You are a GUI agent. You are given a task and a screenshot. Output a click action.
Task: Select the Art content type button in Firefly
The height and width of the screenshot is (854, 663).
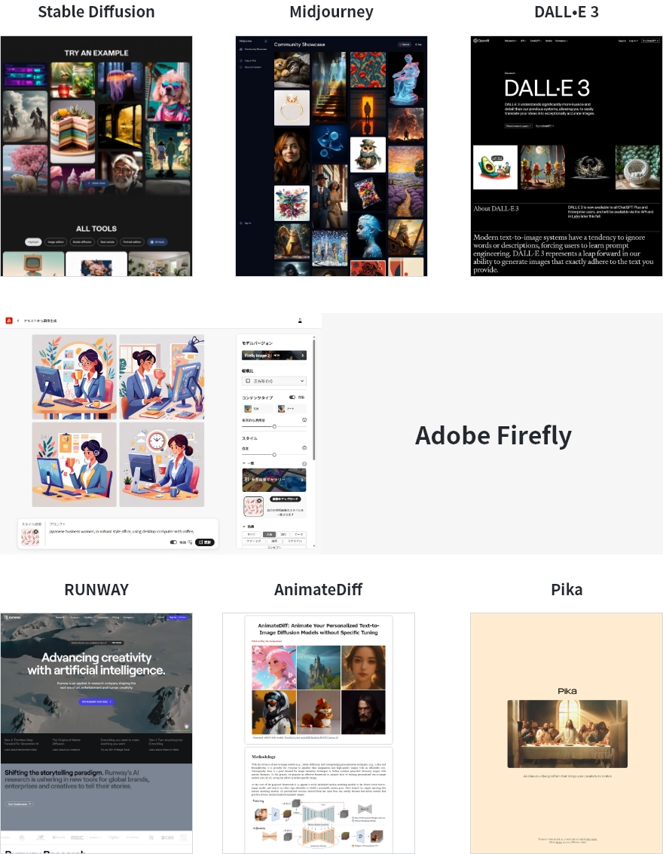click(291, 408)
